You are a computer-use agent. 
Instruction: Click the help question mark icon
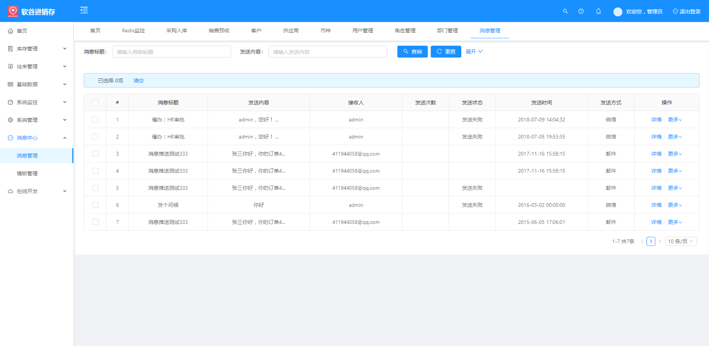581,12
